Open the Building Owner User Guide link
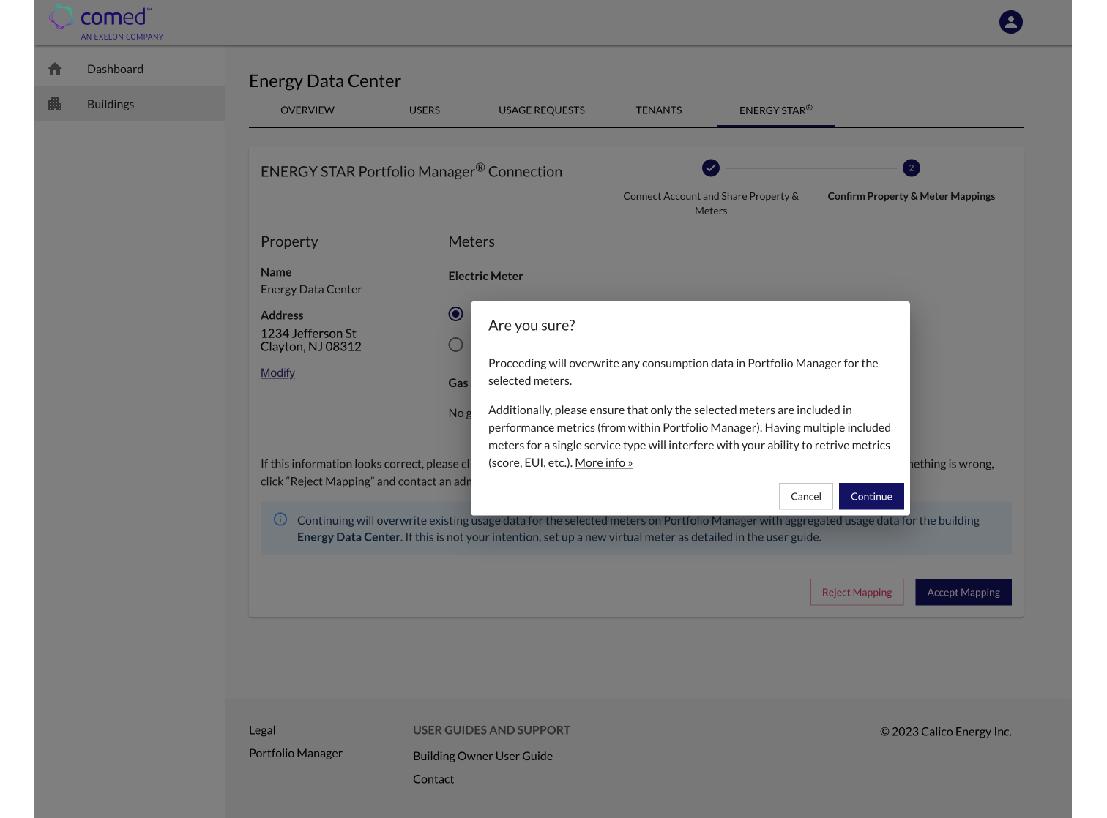Viewport: 1107px width, 818px height. pos(482,756)
